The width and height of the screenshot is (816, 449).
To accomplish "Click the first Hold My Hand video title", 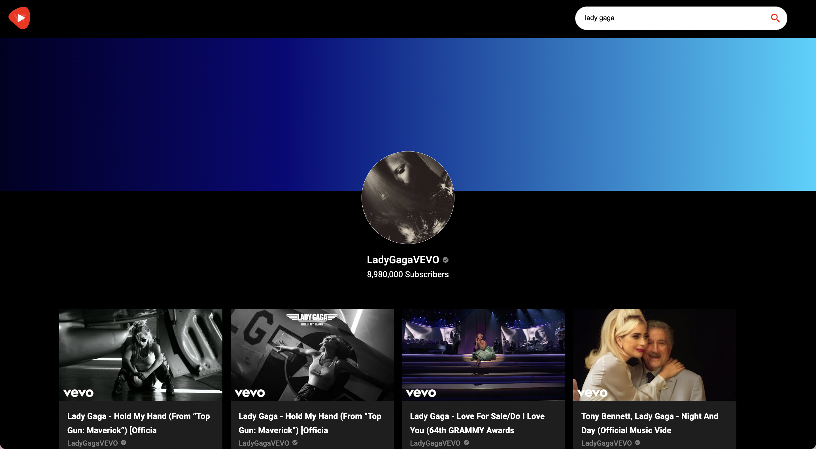I will coord(139,423).
